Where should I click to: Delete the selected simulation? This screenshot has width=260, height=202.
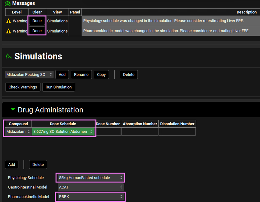[x=129, y=75]
